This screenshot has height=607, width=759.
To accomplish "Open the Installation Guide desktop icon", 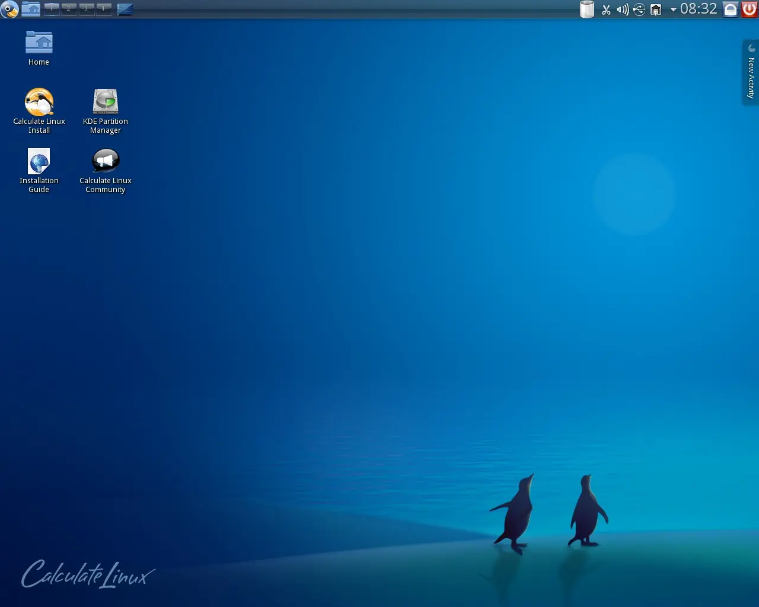I will click(39, 171).
